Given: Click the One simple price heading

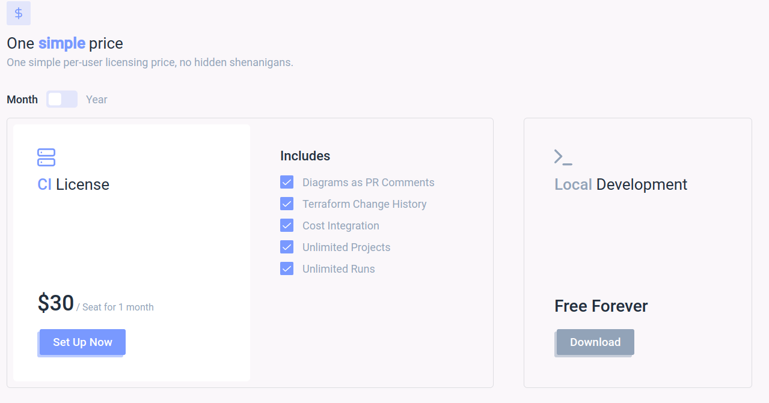Looking at the screenshot, I should pyautogui.click(x=65, y=43).
